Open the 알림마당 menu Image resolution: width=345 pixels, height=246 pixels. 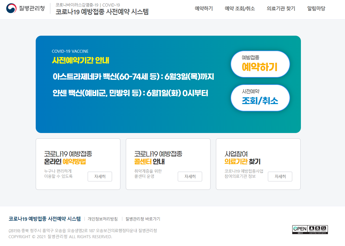[316, 8]
